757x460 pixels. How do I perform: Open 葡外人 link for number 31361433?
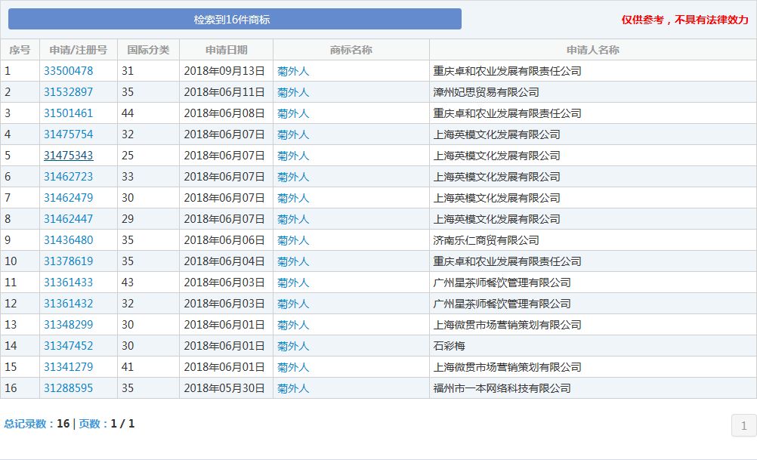tap(293, 282)
